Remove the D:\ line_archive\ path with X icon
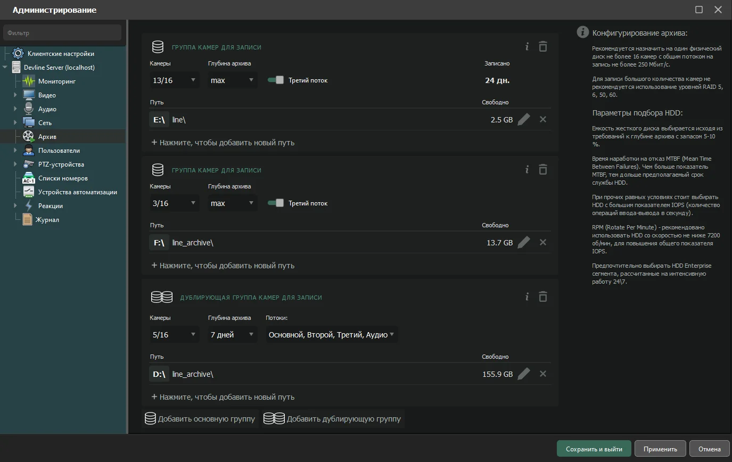The height and width of the screenshot is (462, 732). [543, 374]
